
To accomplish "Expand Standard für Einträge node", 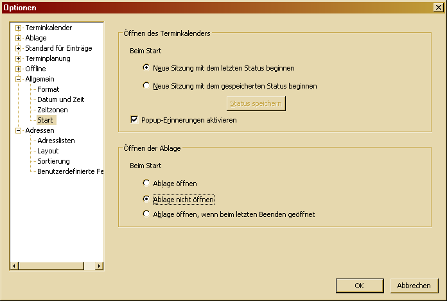I will [19, 48].
